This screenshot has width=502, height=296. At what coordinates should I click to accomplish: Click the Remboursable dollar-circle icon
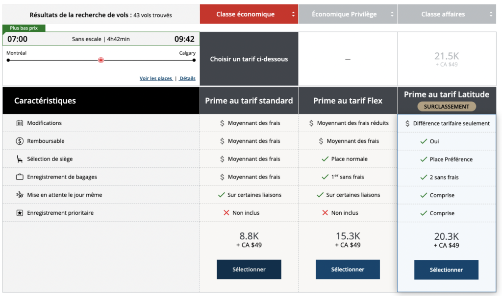tap(20, 141)
